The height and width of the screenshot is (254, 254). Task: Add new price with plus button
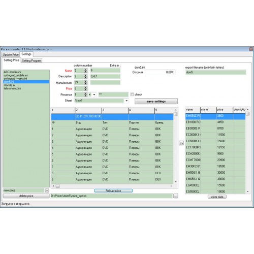pos(47,190)
